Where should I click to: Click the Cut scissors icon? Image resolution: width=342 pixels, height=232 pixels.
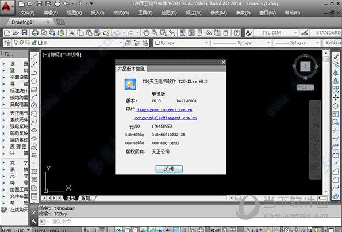coord(72,33)
